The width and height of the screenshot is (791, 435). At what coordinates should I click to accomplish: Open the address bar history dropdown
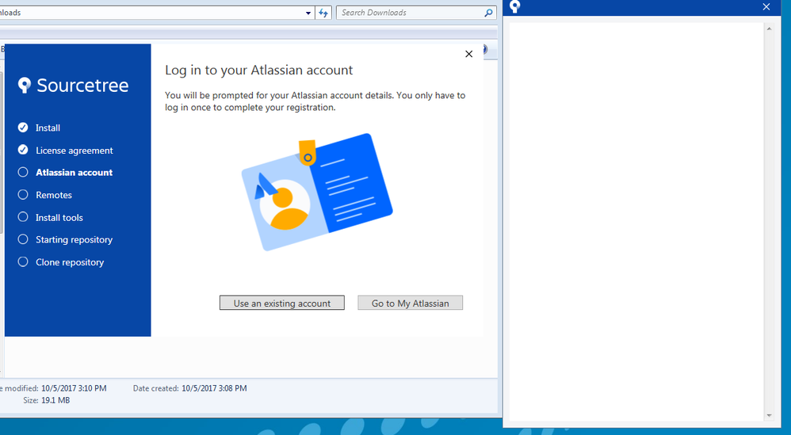(x=308, y=13)
